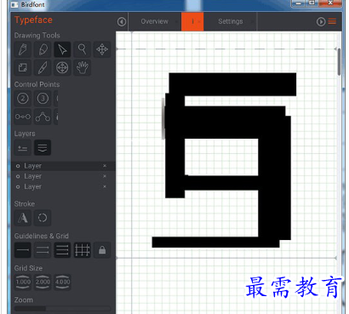Screen dimensions: 349x314
Task: Toggle the layer list display button
Action: pyautogui.click(x=43, y=148)
